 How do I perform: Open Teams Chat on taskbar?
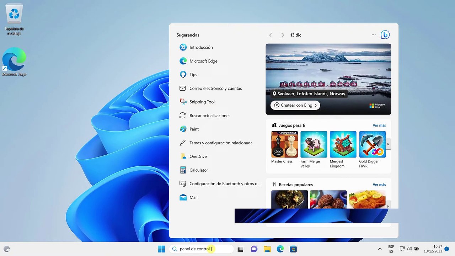click(254, 249)
